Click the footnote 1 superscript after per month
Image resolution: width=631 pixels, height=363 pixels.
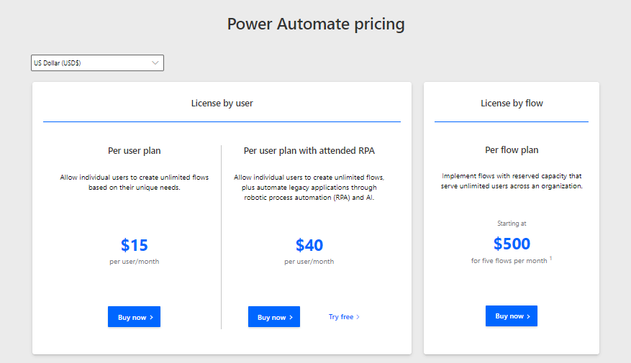pyautogui.click(x=550, y=258)
